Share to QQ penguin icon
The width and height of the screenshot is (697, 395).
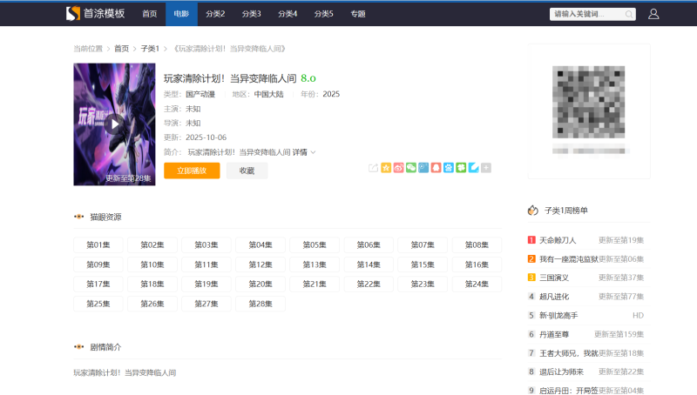[436, 168]
